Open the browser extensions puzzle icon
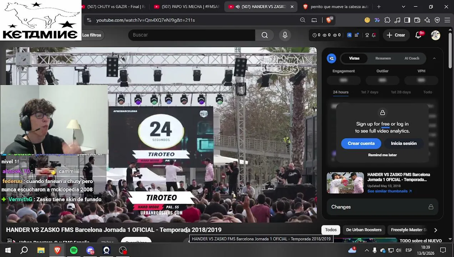Viewport: 454px width, 257px height. [x=387, y=20]
